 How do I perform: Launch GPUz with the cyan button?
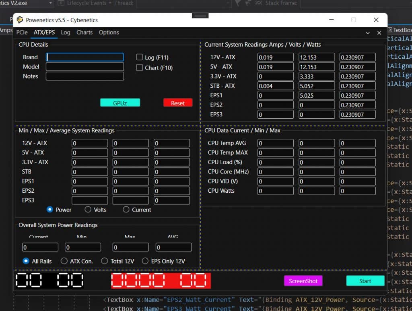pyautogui.click(x=120, y=103)
